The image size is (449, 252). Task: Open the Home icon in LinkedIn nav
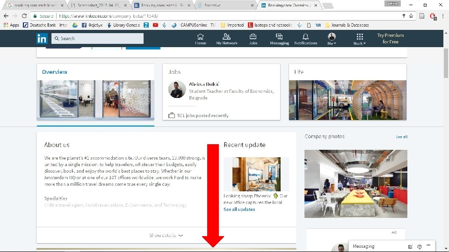pos(201,39)
